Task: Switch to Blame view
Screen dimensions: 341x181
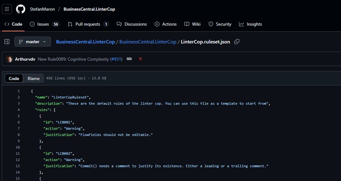Action: coord(34,78)
